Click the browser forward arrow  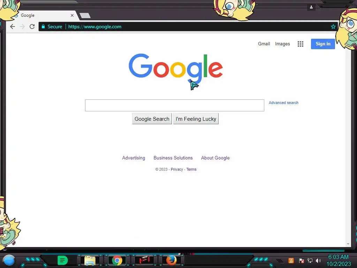point(22,27)
